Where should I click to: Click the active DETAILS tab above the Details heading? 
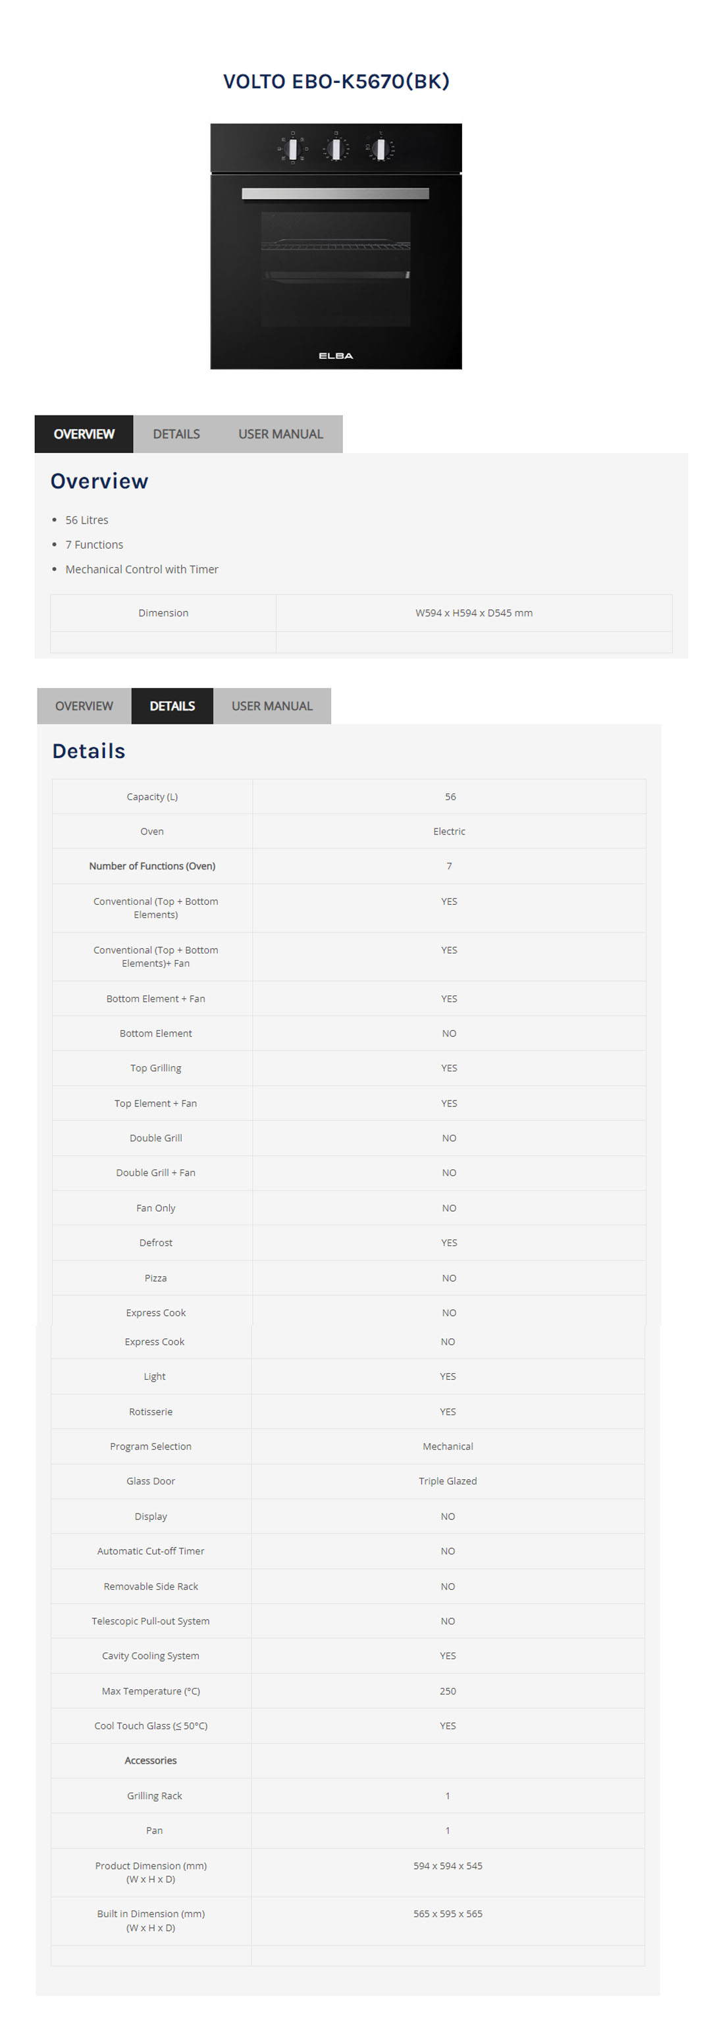coord(172,707)
